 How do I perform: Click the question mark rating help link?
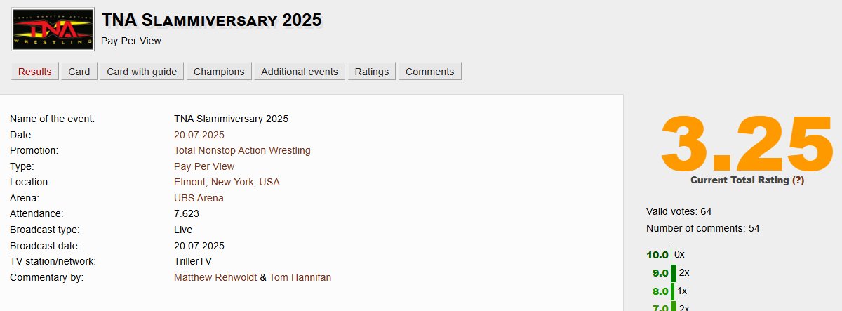pyautogui.click(x=798, y=180)
